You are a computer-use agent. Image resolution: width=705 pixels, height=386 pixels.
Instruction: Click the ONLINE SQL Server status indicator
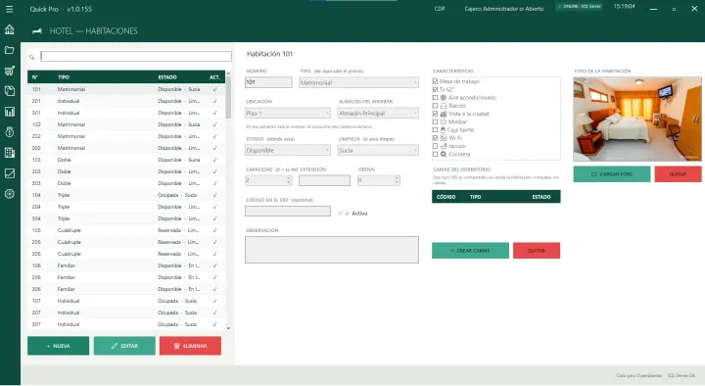[x=579, y=7]
